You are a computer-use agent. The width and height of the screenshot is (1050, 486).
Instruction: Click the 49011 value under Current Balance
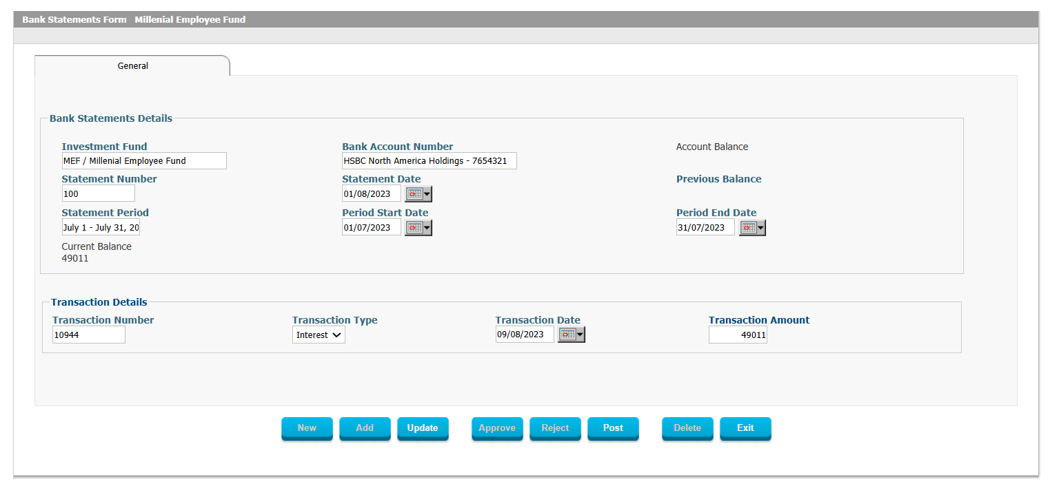pos(75,259)
